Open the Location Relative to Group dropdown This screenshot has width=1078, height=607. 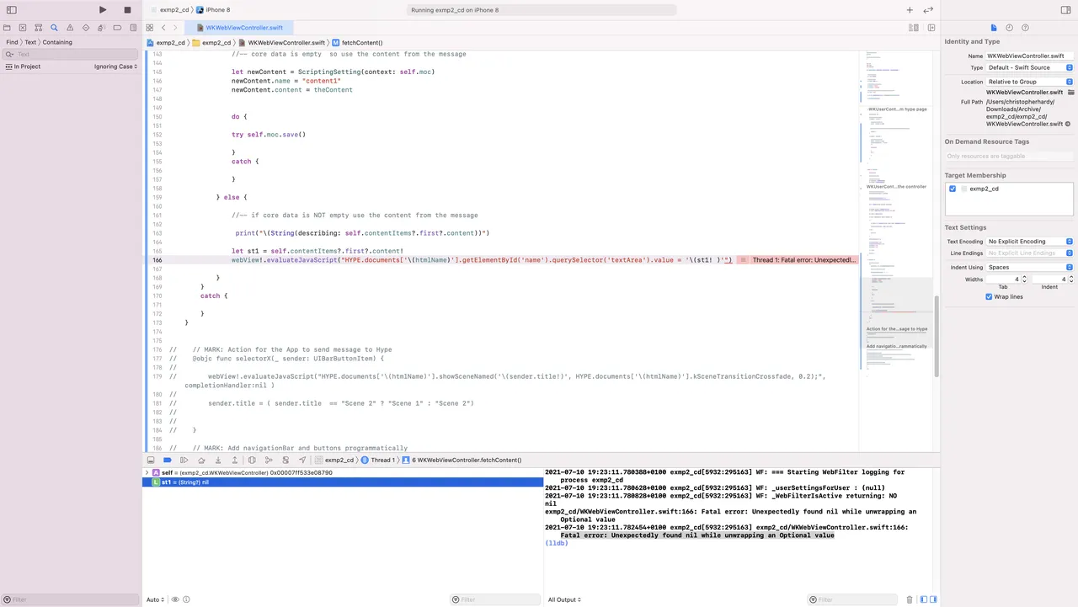(x=1030, y=82)
